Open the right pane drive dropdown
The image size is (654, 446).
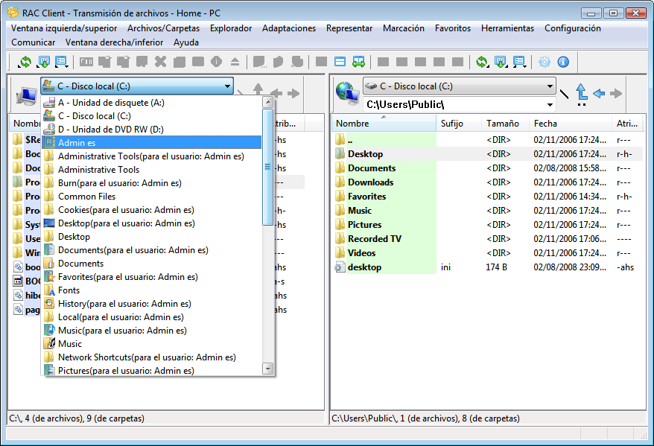(x=550, y=86)
